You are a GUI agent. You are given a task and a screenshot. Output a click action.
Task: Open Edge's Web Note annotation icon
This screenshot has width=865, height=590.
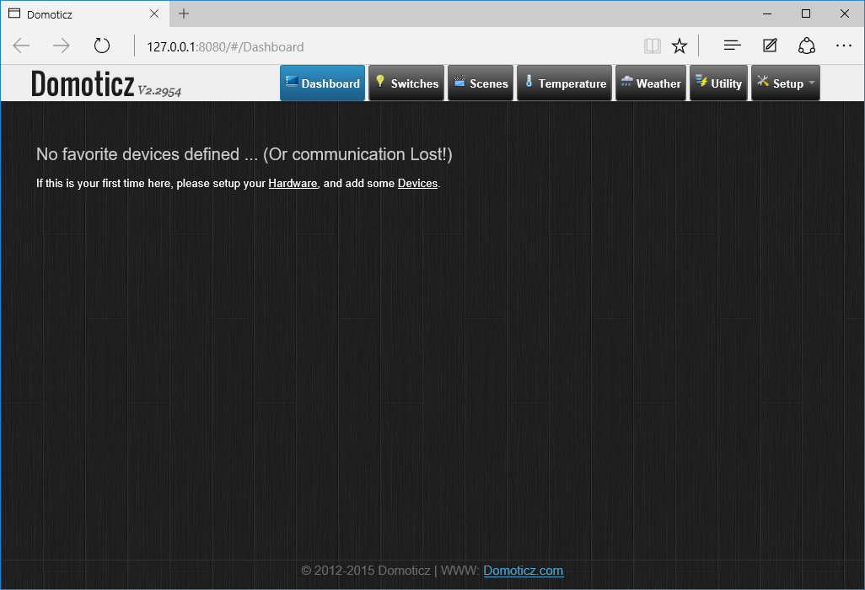(770, 46)
